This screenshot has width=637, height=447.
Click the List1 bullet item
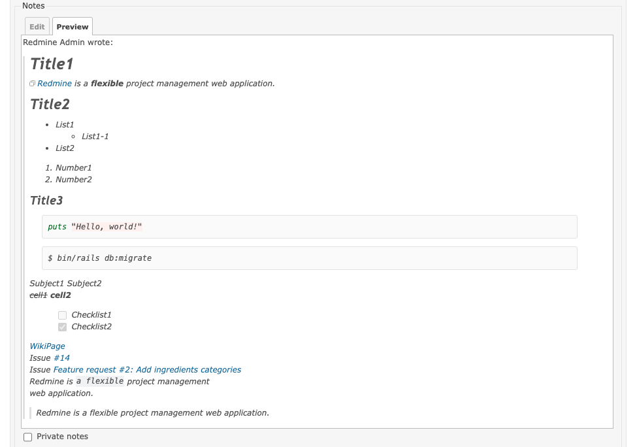click(65, 124)
